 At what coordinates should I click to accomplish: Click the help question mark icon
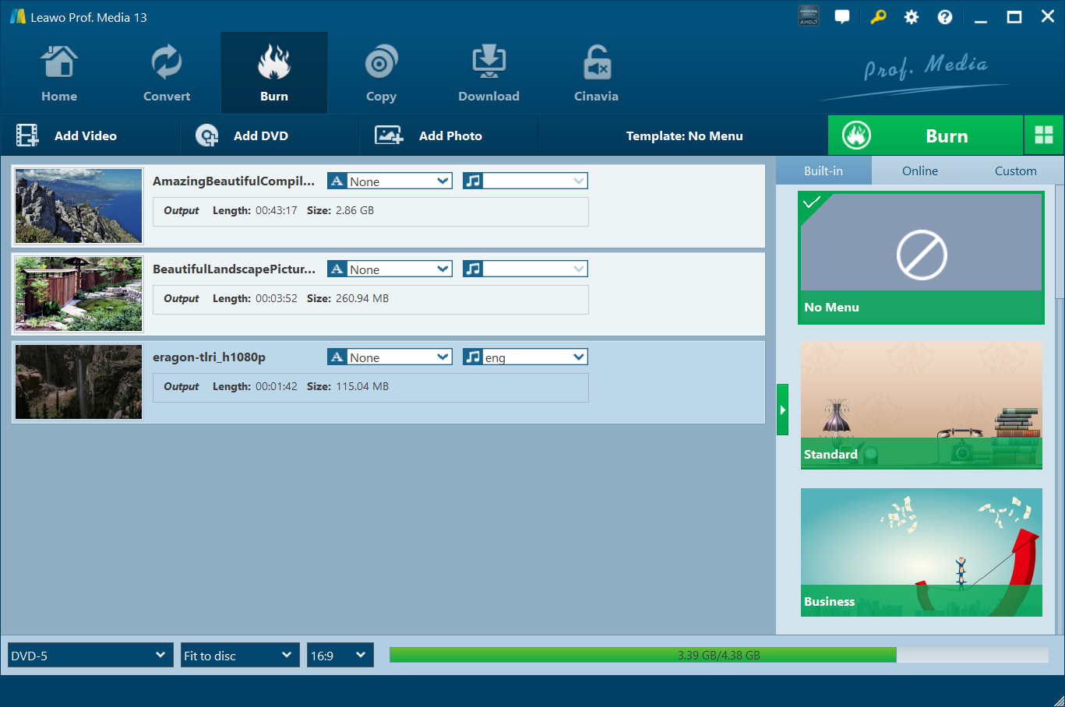click(944, 17)
